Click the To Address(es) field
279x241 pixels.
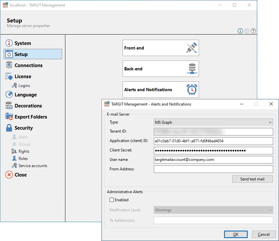point(213,220)
